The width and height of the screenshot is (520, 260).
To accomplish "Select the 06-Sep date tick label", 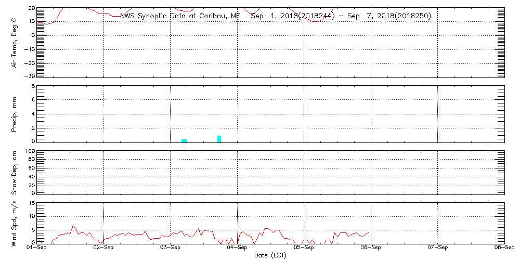I will pos(371,248).
